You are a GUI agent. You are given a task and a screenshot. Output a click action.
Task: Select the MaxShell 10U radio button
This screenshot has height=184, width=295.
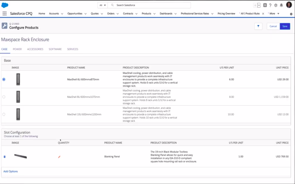coord(4,114)
